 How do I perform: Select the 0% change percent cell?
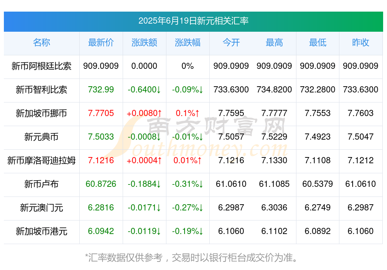click(188, 66)
